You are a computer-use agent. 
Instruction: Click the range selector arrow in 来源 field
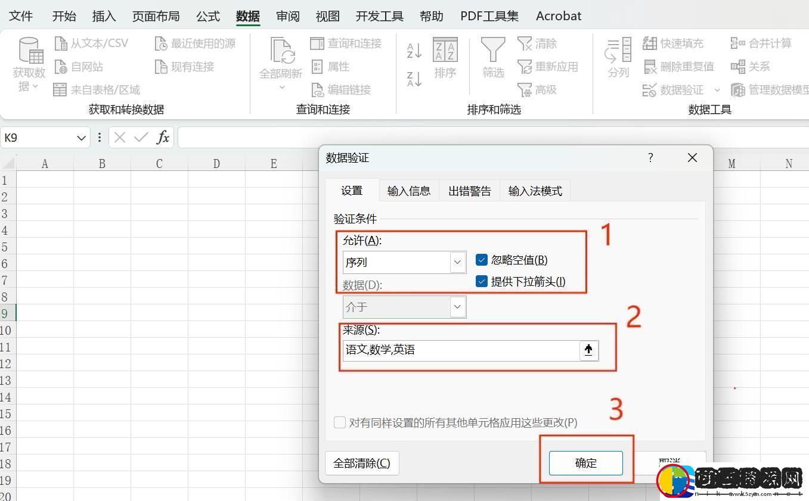pos(588,350)
